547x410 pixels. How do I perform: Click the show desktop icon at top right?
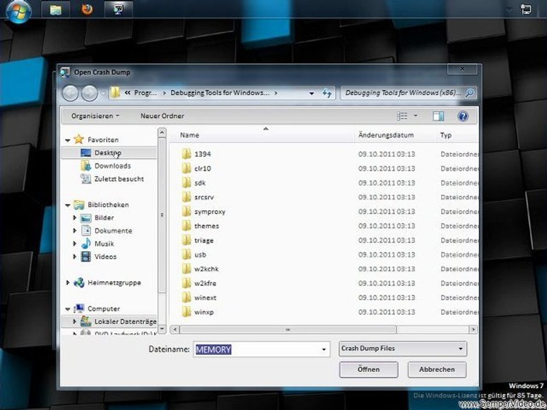[x=526, y=9]
